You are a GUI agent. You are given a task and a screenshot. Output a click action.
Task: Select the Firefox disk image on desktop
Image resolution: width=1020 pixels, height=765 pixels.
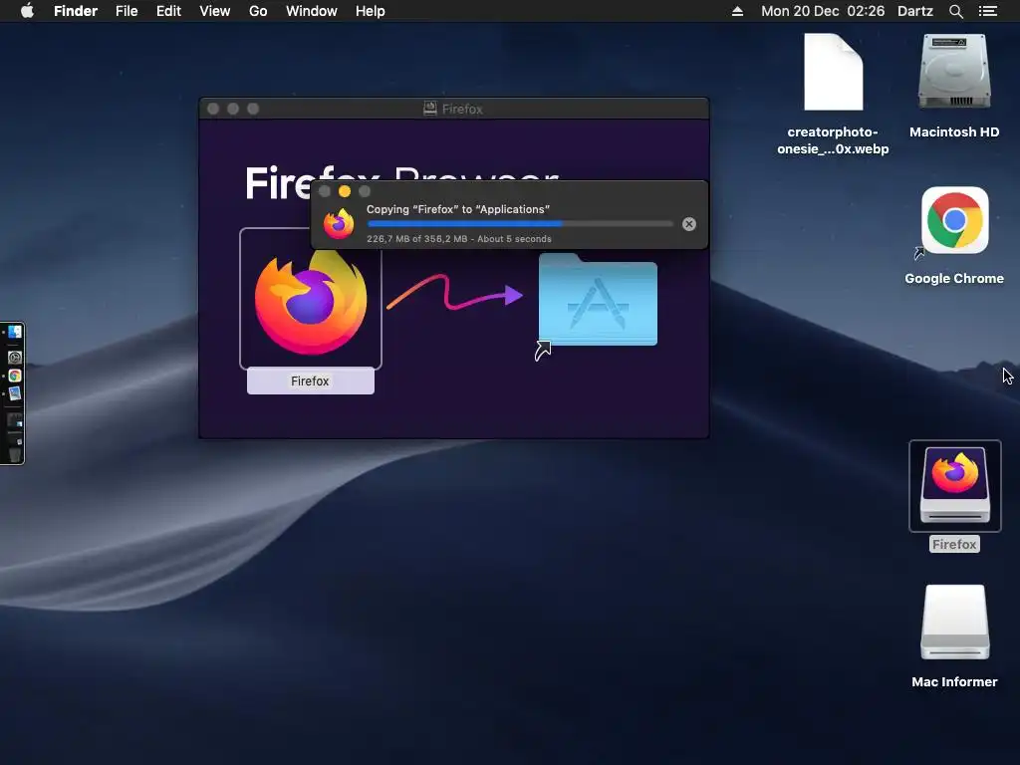(955, 485)
